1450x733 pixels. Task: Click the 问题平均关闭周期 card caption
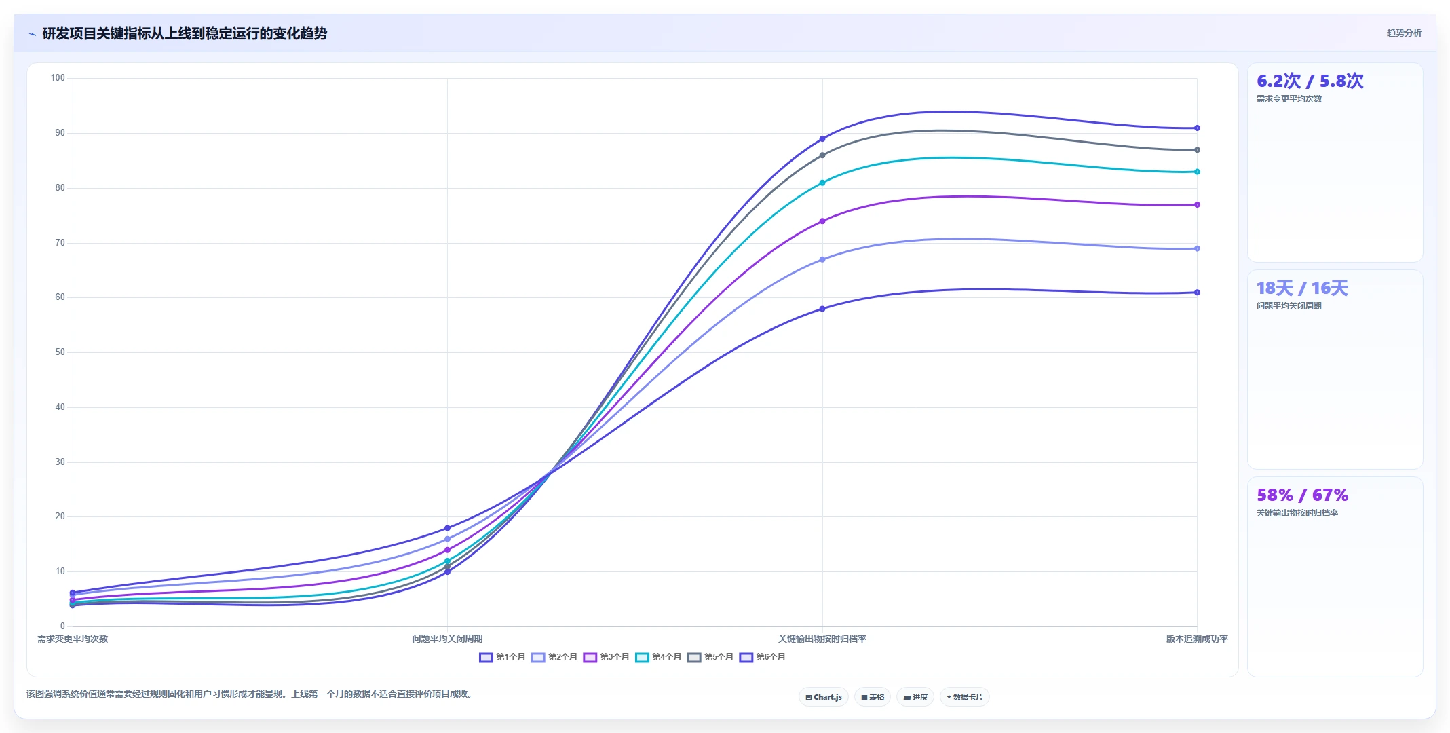1289,306
